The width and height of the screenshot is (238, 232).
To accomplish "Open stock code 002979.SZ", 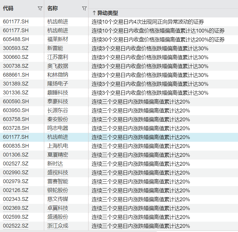I will click(16, 181).
